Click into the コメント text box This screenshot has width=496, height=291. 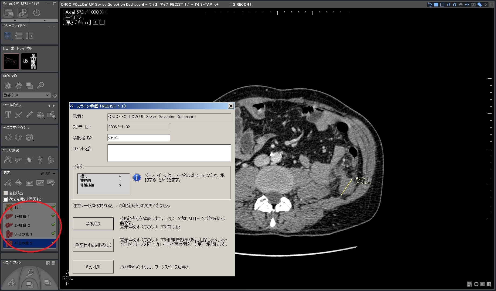[x=169, y=153]
